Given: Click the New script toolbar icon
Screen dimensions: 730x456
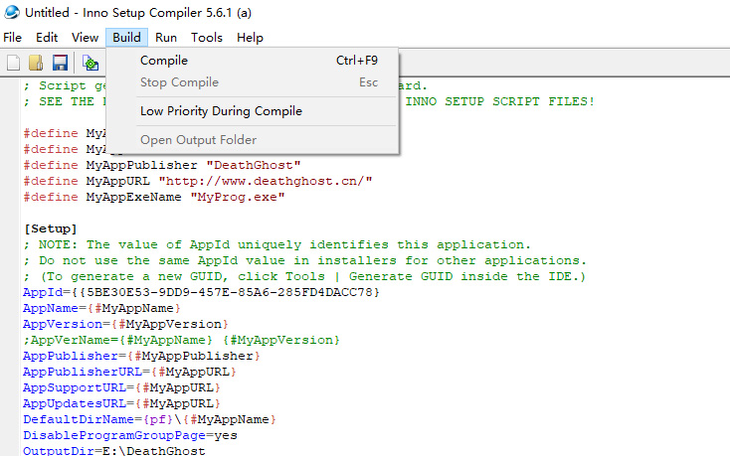Looking at the screenshot, I should pyautogui.click(x=14, y=63).
